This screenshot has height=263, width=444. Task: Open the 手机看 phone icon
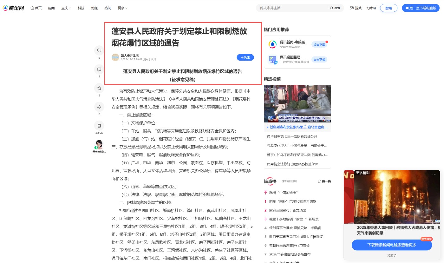click(99, 126)
